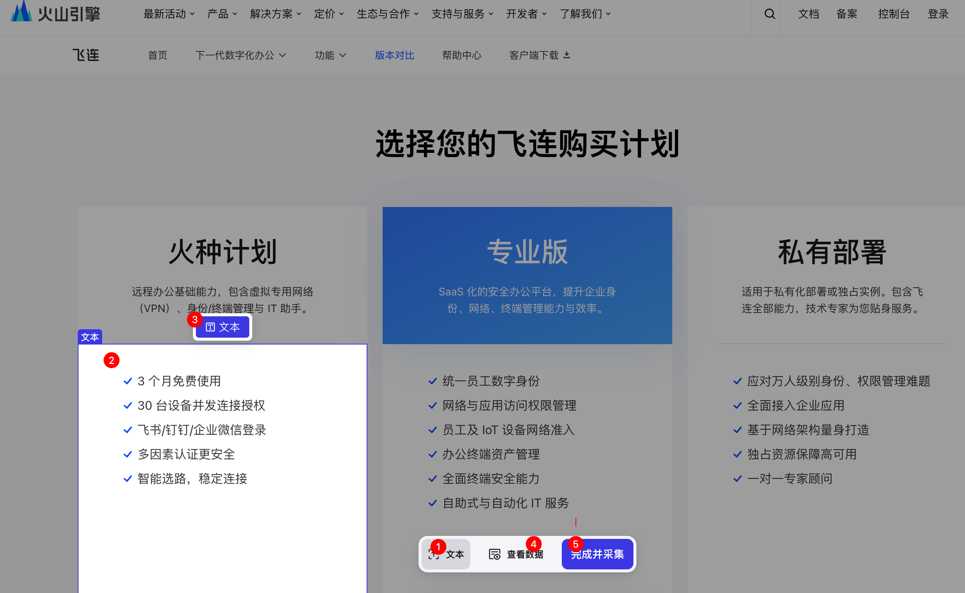
Task: Click the download icon beside 客户端下载
Action: point(567,54)
